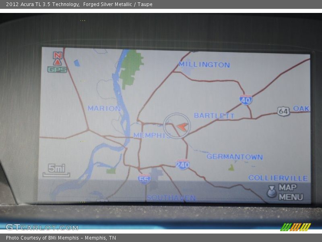Tap the OAK label at map edge
The height and width of the screenshot is (242, 322).
coord(301,108)
